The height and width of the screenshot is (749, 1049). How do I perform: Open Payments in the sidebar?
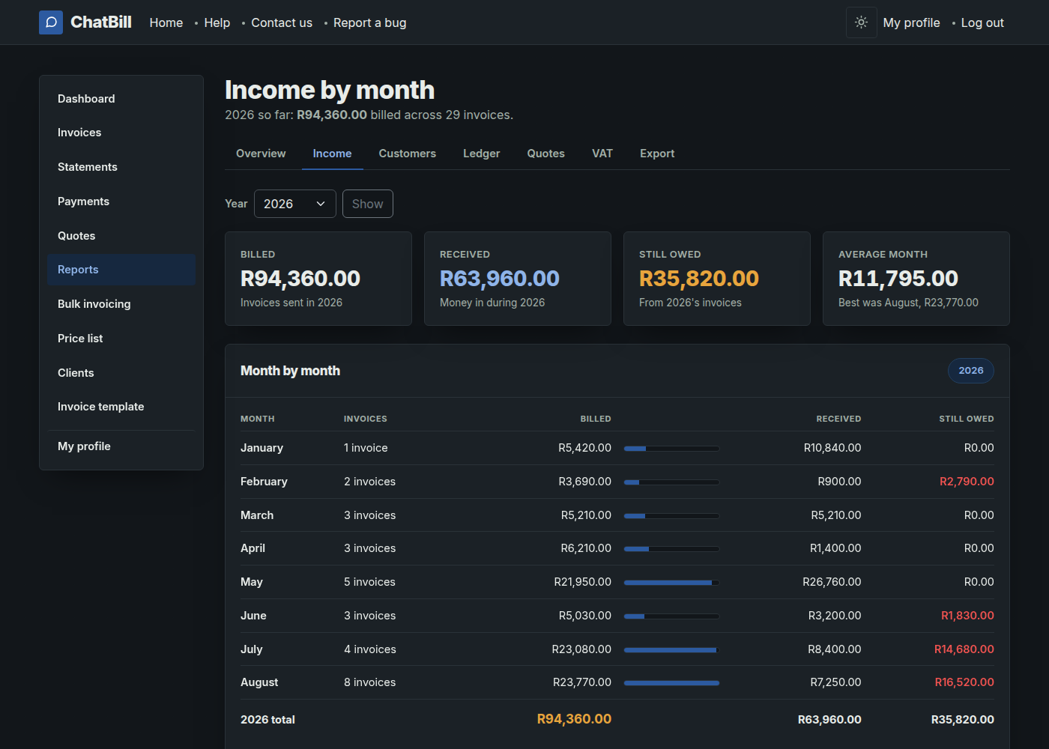point(121,201)
